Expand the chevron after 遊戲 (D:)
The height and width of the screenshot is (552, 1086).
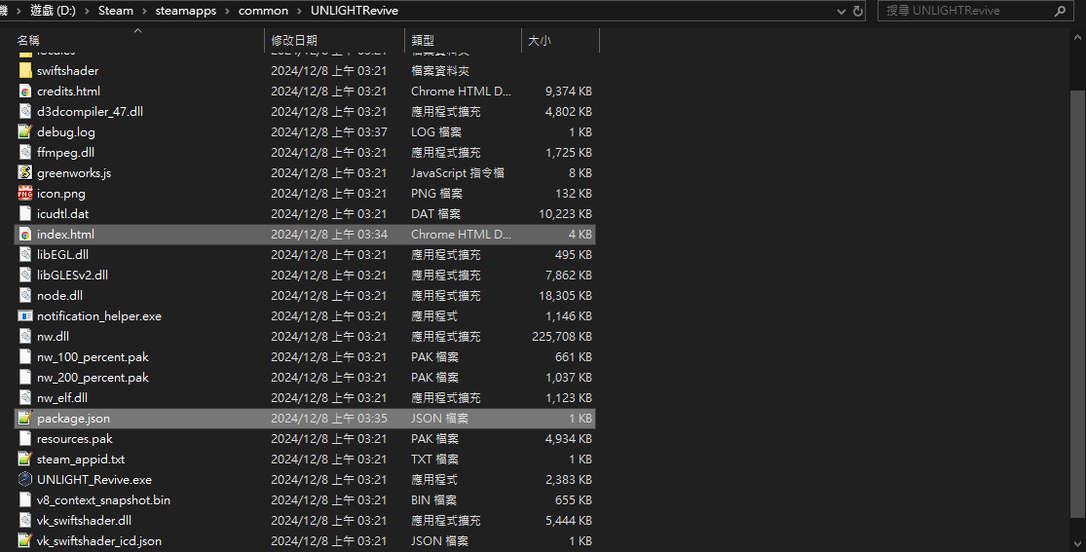88,11
